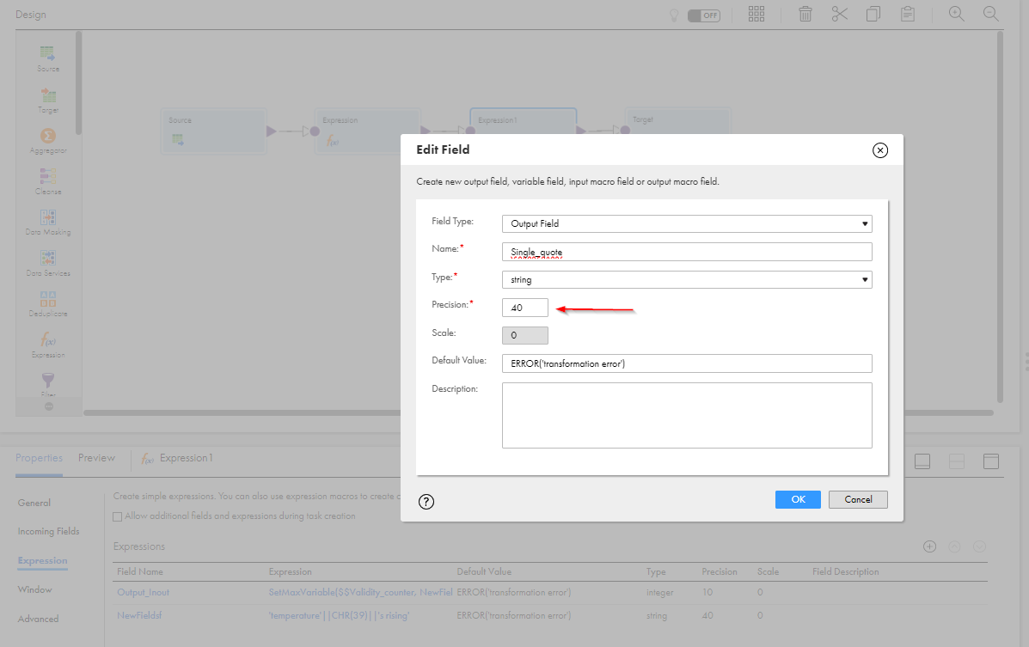This screenshot has height=647, width=1029.
Task: Click the cut scissors icon
Action: click(839, 14)
